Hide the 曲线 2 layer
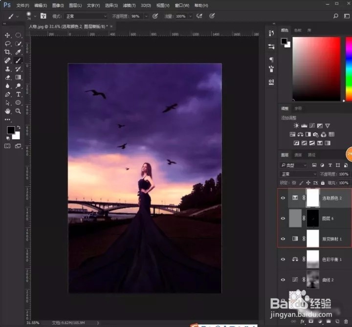 click(x=283, y=280)
